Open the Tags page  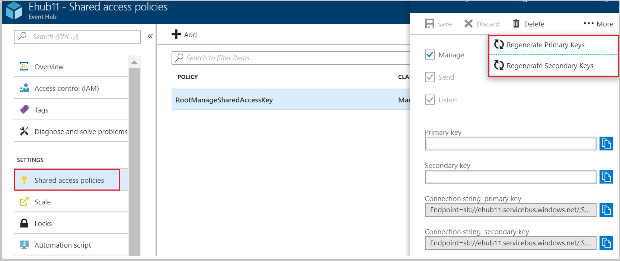click(71, 110)
